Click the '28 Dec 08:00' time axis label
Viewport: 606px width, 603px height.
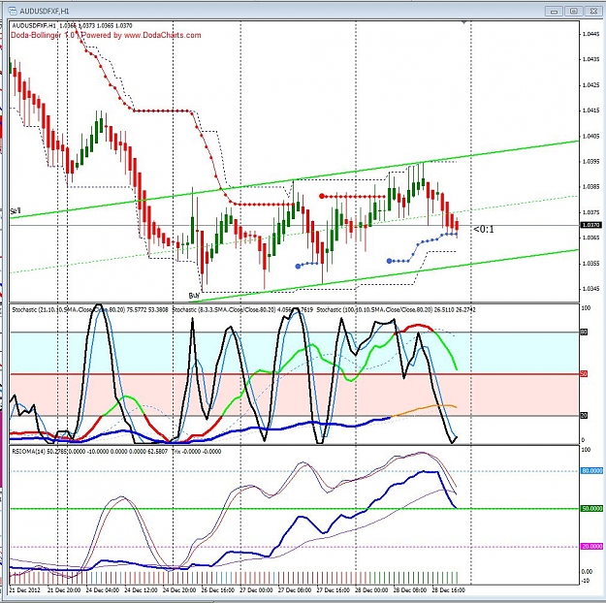coord(410,590)
